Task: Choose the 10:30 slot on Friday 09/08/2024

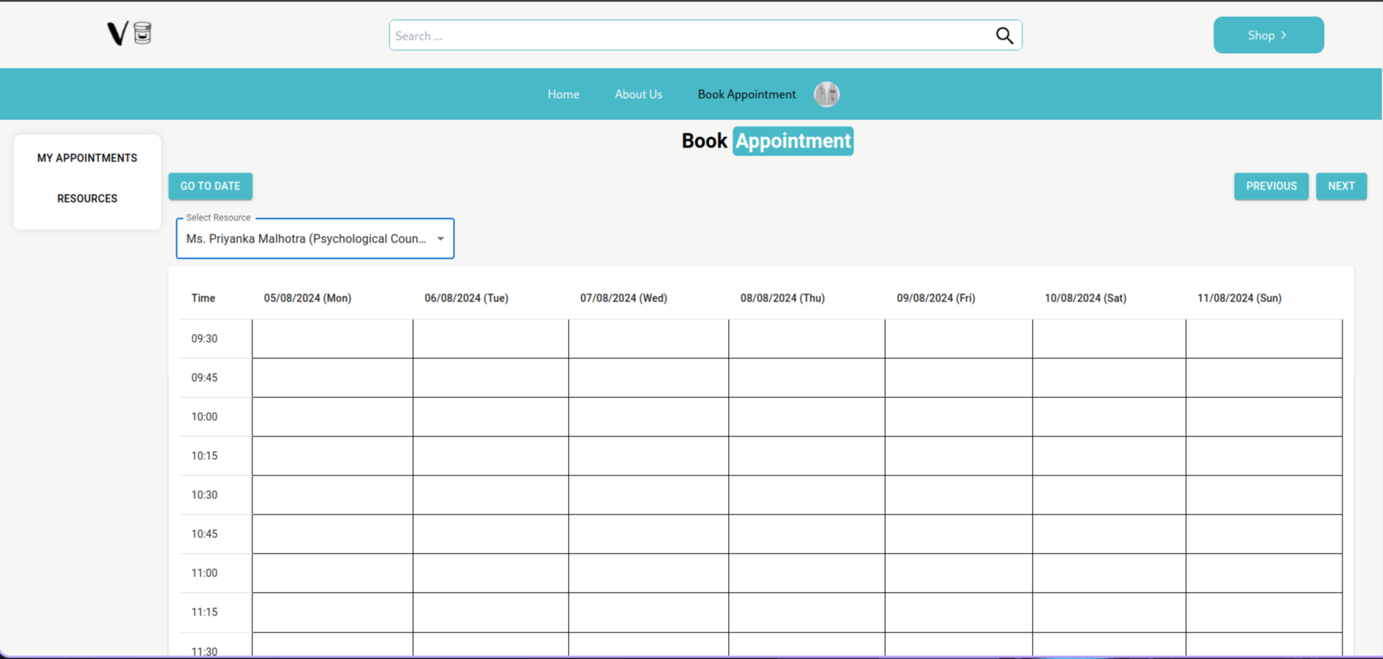Action: tap(958, 495)
